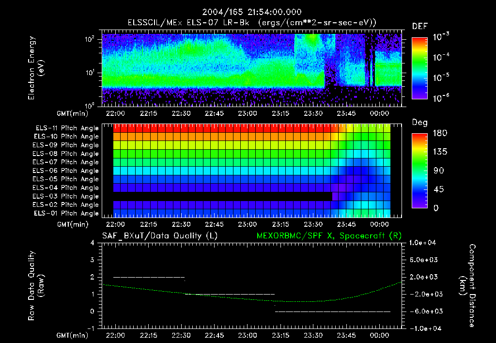This screenshot has height=343, width=496.
Task: Click the -1 tick on Raw Data Quality axis
Action: click(x=91, y=329)
